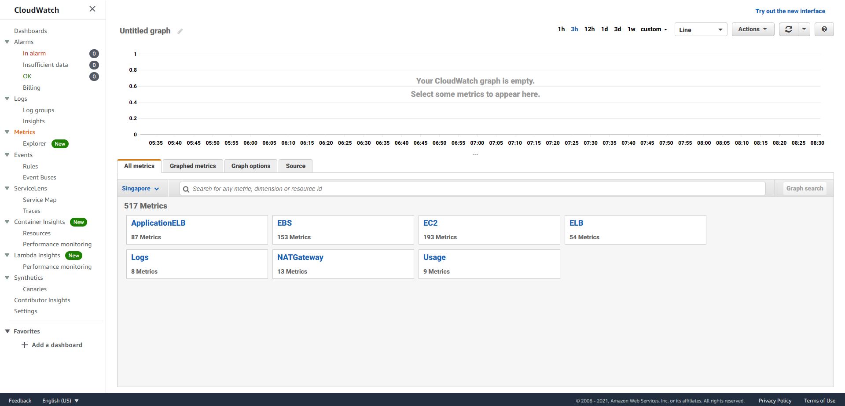This screenshot has height=406, width=845.
Task: Switch to the Source tab
Action: coord(295,166)
